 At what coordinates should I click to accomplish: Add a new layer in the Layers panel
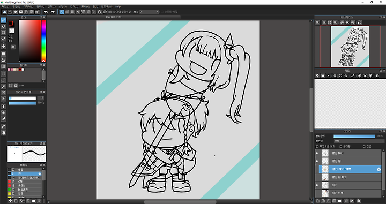coord(317,201)
